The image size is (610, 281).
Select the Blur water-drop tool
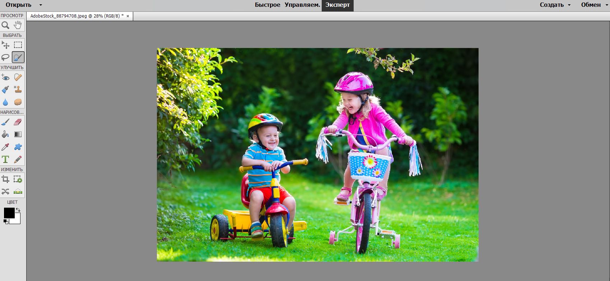5,102
